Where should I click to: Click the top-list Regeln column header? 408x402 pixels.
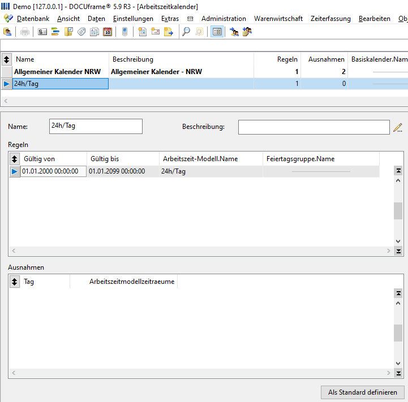(277, 59)
